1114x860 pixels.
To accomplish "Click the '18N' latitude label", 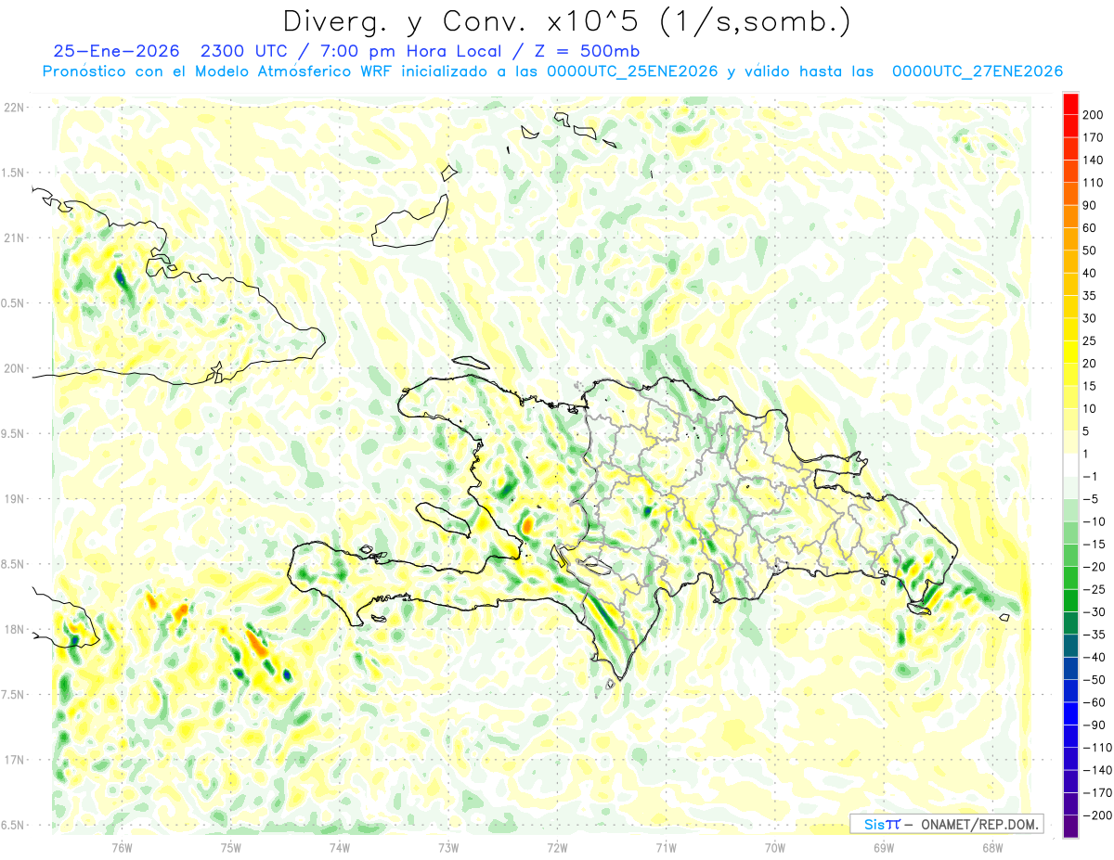I will coord(13,630).
